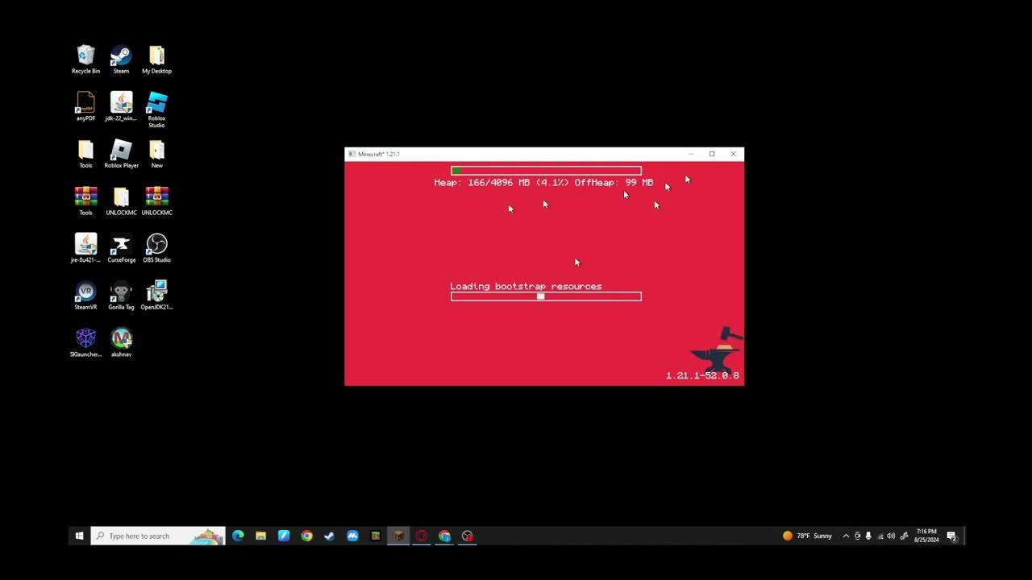1032x580 pixels.
Task: Show hidden system tray icons
Action: pyautogui.click(x=846, y=536)
